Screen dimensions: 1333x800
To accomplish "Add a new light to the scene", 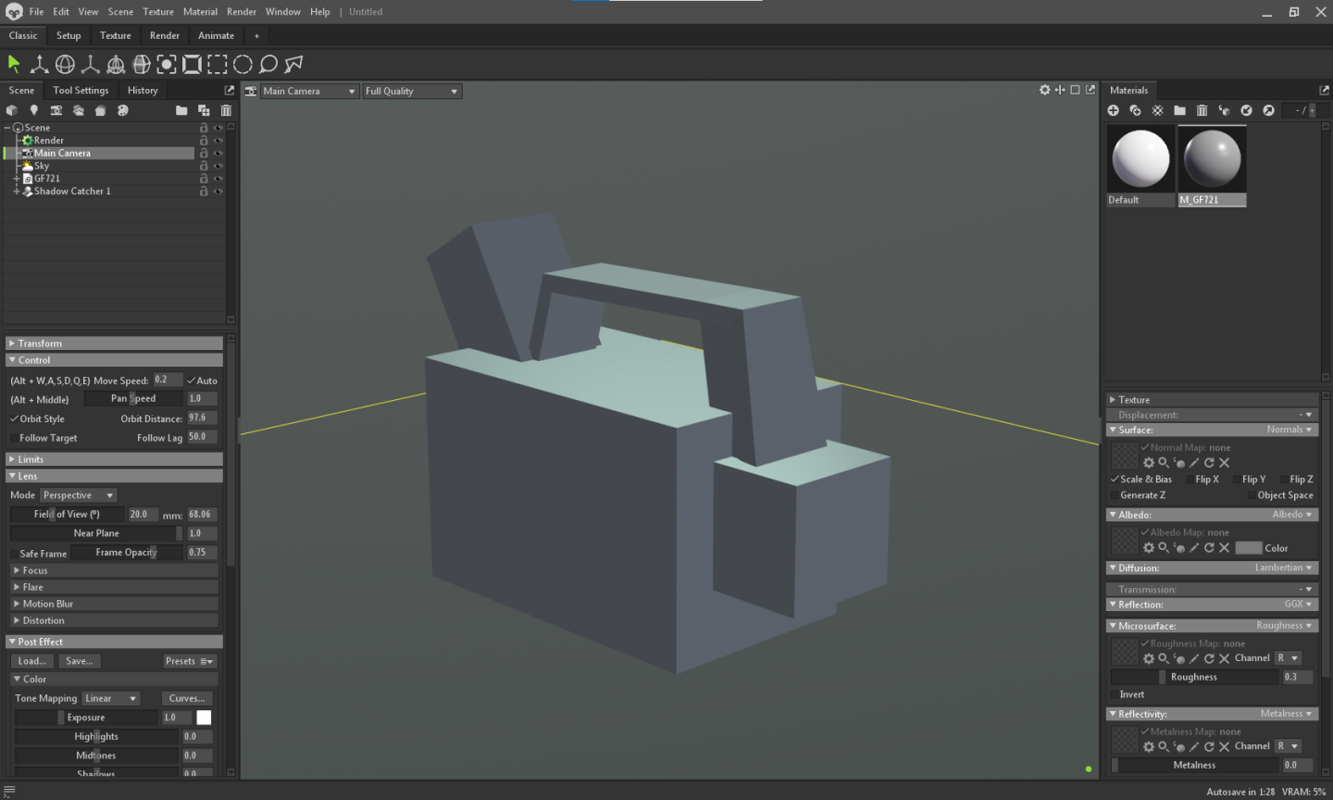I will 34,110.
